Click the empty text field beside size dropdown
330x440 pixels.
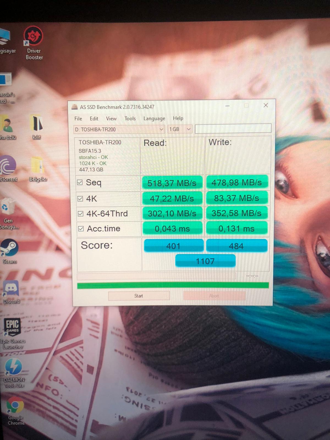pyautogui.click(x=233, y=128)
